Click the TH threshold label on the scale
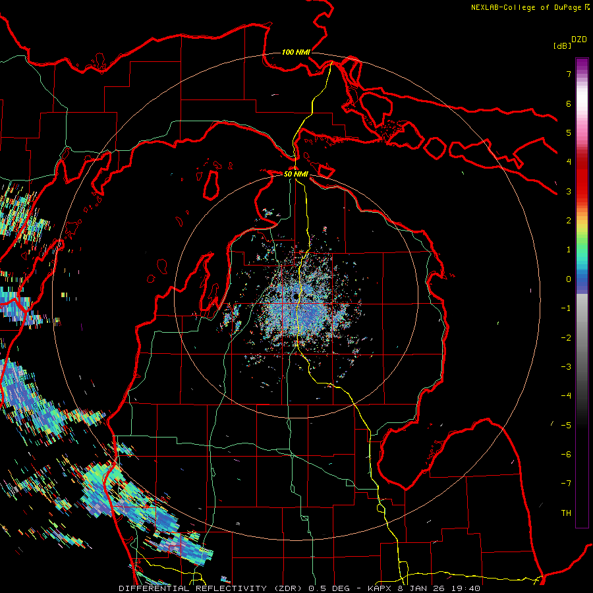Screen dimensions: 593x593 pyautogui.click(x=566, y=513)
